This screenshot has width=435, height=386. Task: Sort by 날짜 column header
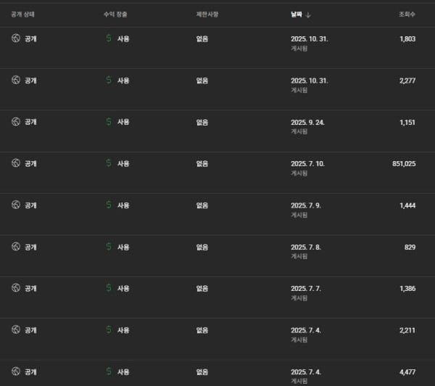point(297,15)
